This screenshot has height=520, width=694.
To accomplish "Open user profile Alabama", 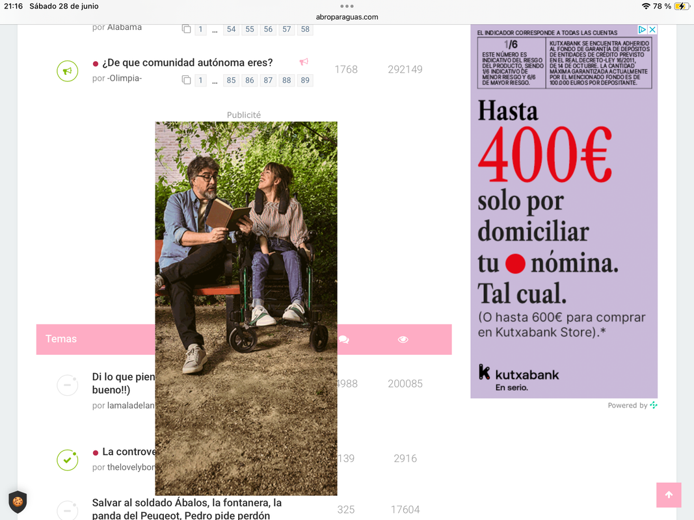I will [124, 27].
